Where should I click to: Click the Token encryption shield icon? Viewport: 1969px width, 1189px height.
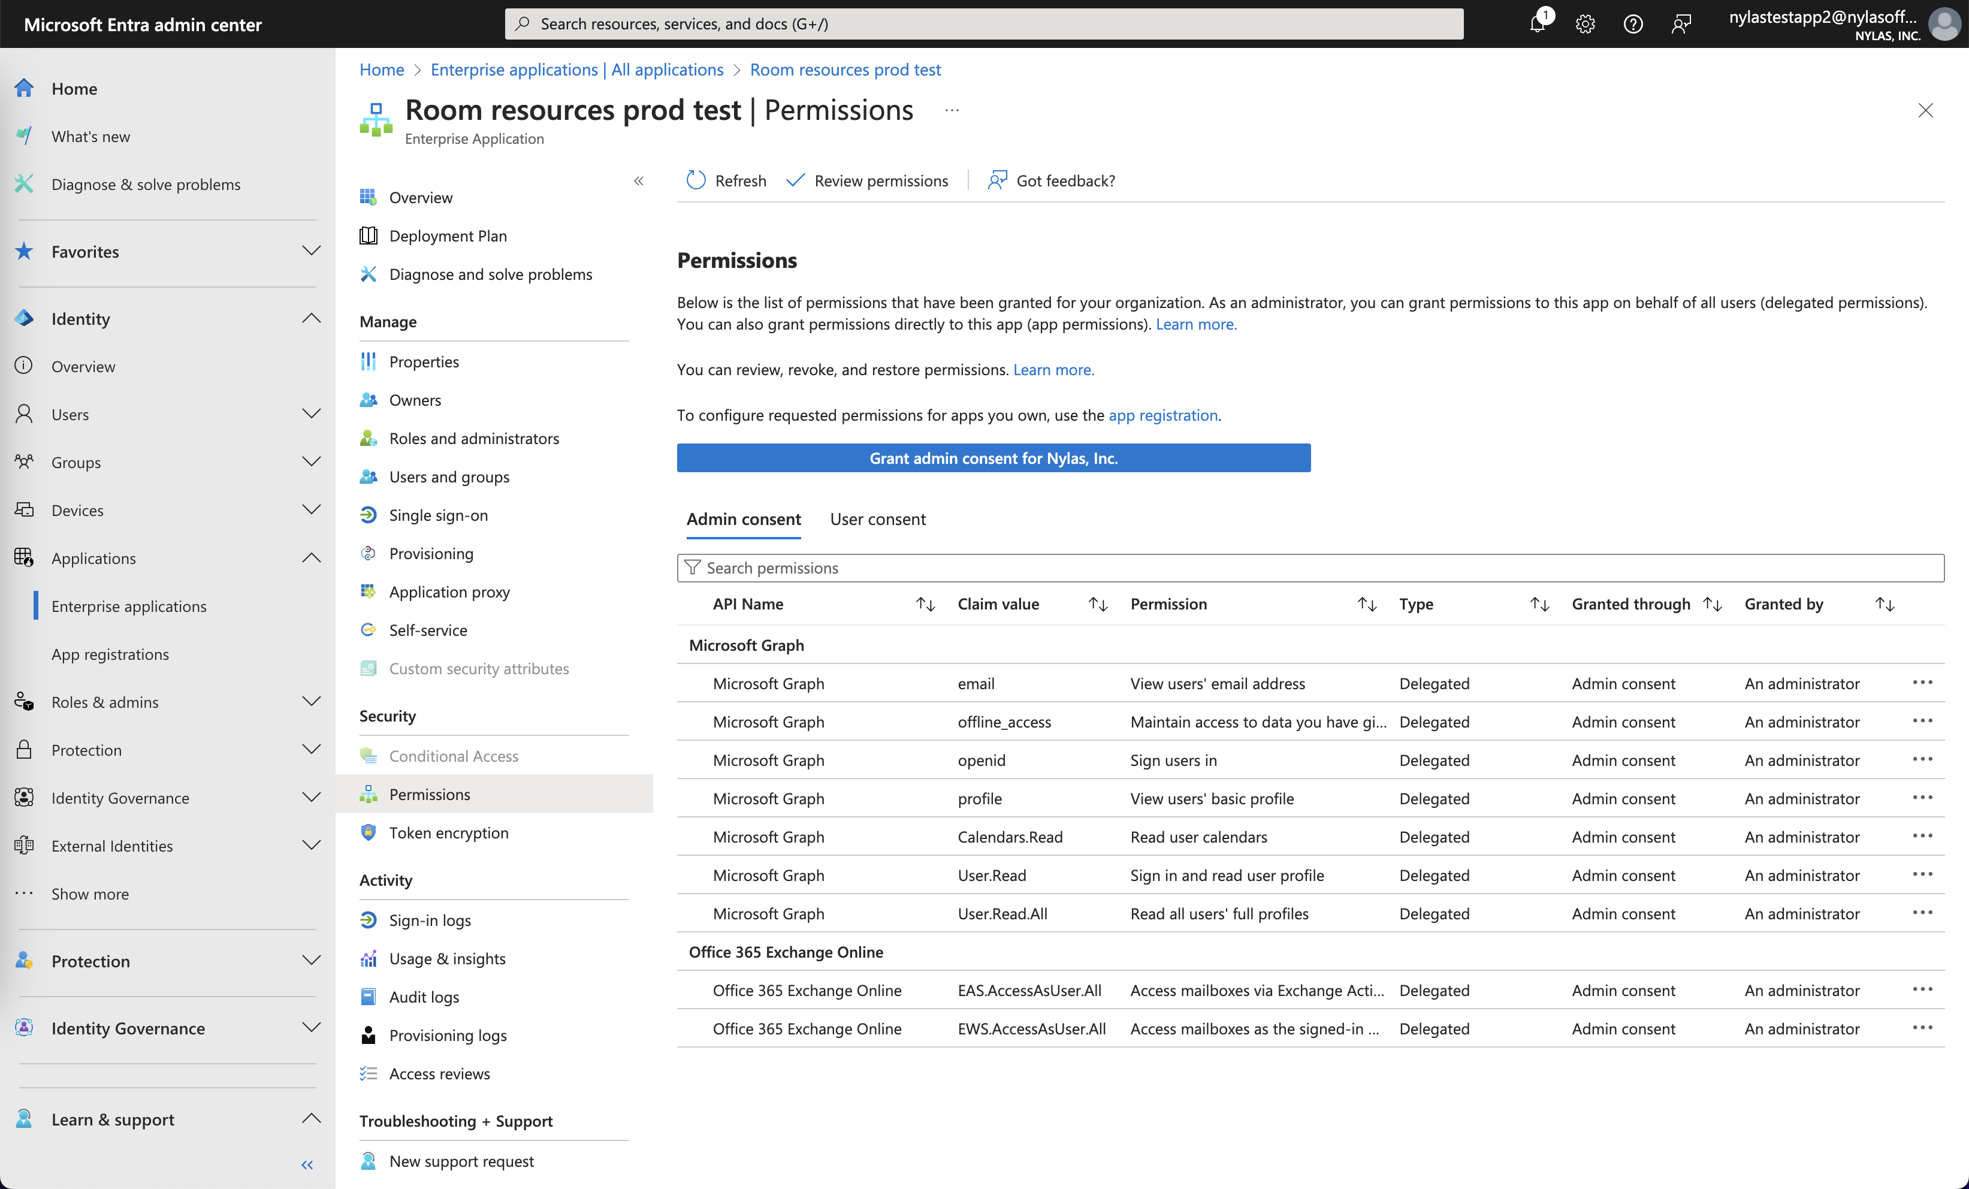[x=369, y=832]
